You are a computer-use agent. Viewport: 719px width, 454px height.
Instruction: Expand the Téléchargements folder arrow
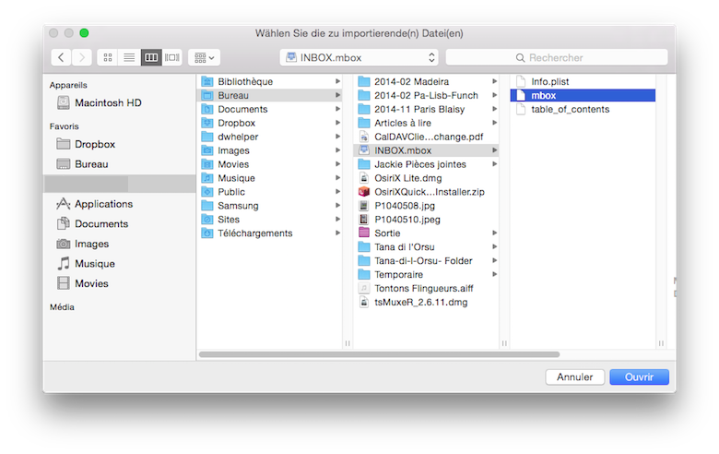click(x=337, y=233)
